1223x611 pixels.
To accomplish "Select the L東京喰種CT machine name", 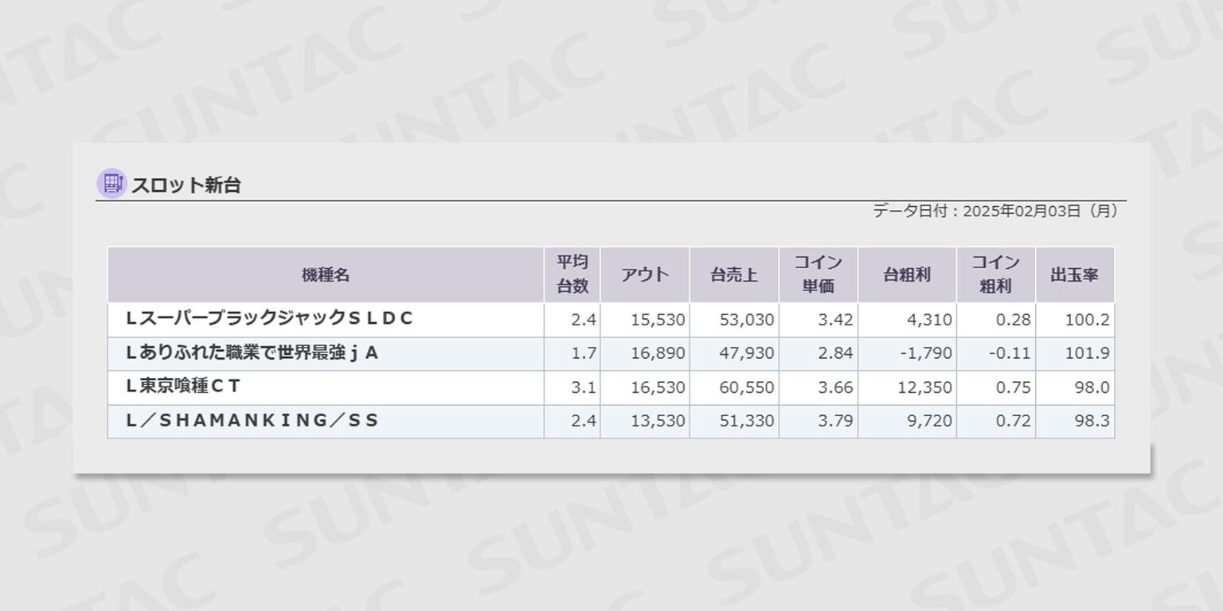I will coord(184,387).
